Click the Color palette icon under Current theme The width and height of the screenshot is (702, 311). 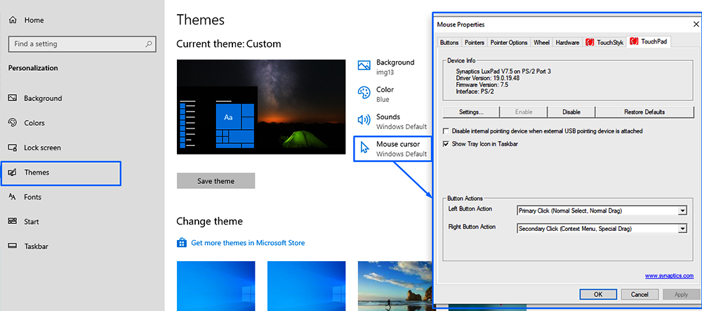click(x=364, y=93)
